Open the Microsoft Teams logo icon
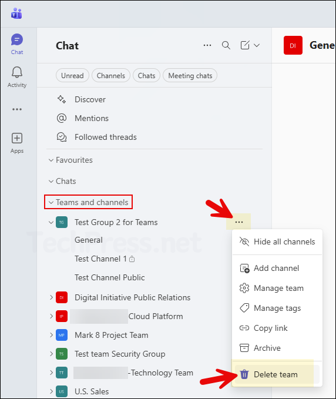The height and width of the screenshot is (399, 336). click(x=16, y=14)
